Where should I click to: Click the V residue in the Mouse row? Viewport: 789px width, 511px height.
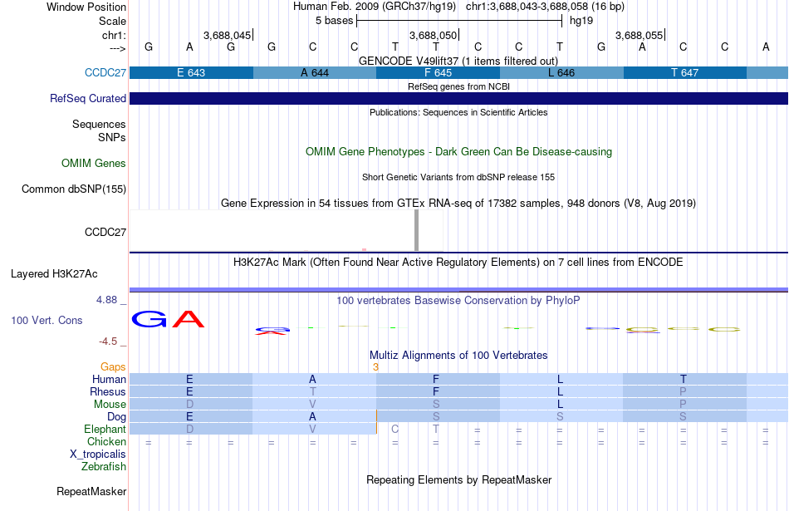(312, 405)
